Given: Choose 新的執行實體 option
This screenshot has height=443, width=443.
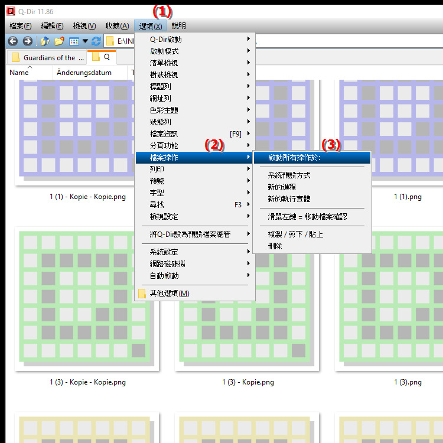Looking at the screenshot, I should [x=312, y=199].
